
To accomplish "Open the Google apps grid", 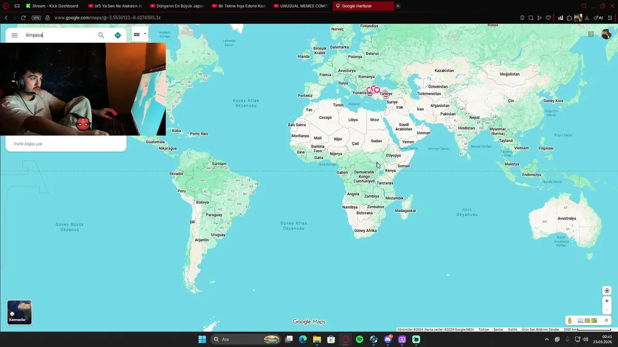I will (591, 34).
